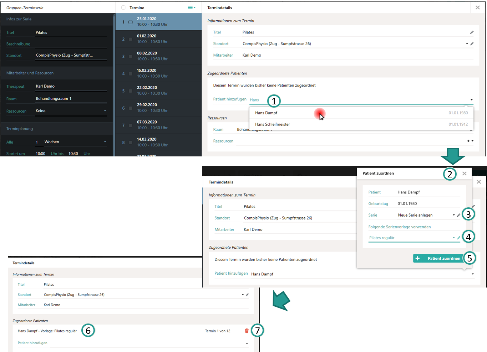Delete Hans Dampf with the red trash icon
This screenshot has width=487, height=352.
coord(247,331)
